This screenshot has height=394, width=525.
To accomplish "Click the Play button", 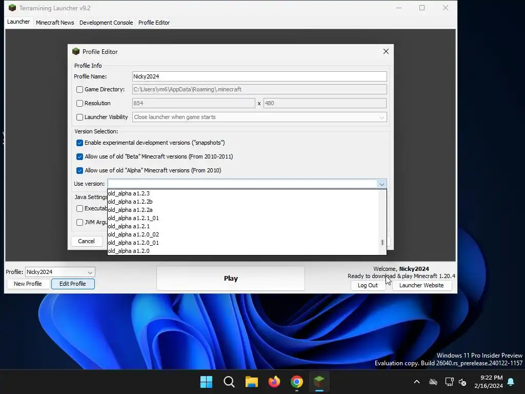I will click(x=231, y=279).
